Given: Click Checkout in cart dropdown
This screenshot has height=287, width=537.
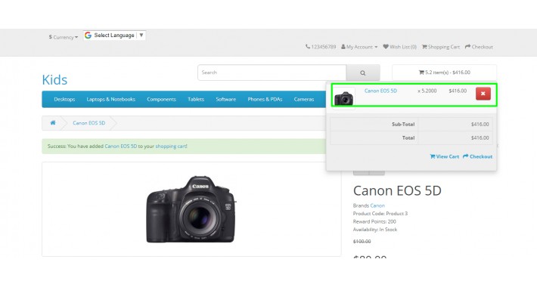Looking at the screenshot, I should point(477,156).
